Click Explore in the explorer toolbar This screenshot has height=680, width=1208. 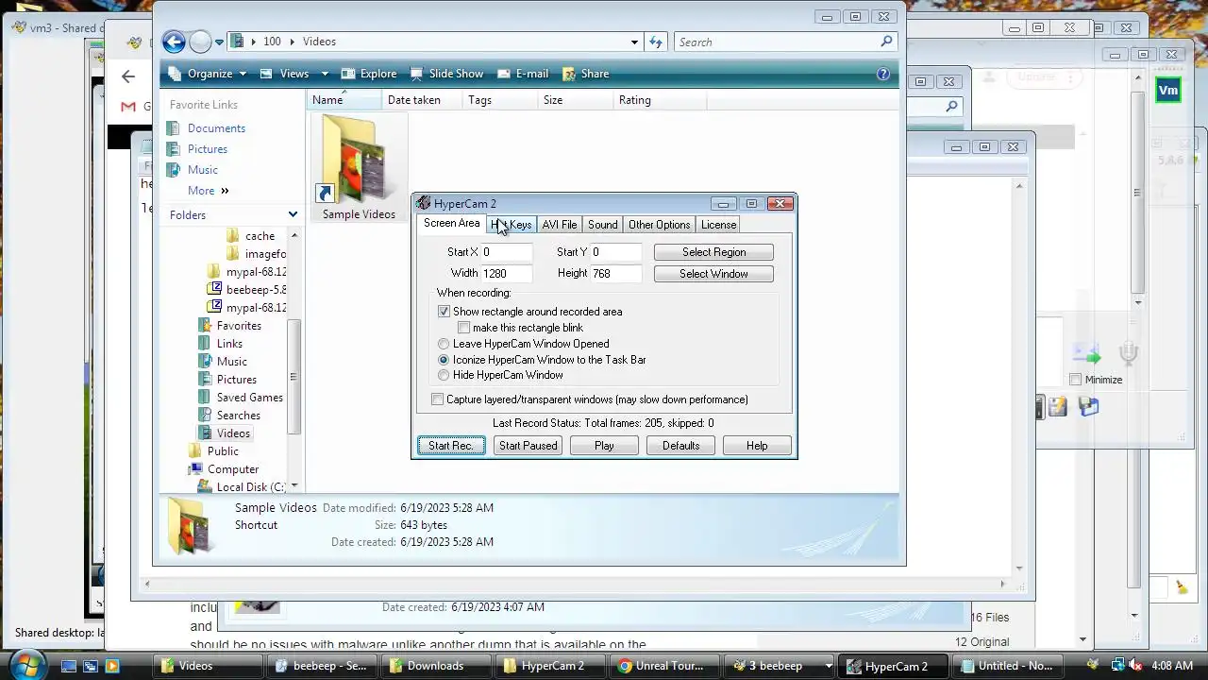369,74
